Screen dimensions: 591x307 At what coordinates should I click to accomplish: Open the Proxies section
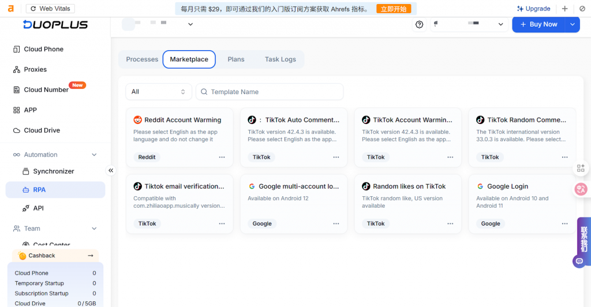pyautogui.click(x=35, y=69)
